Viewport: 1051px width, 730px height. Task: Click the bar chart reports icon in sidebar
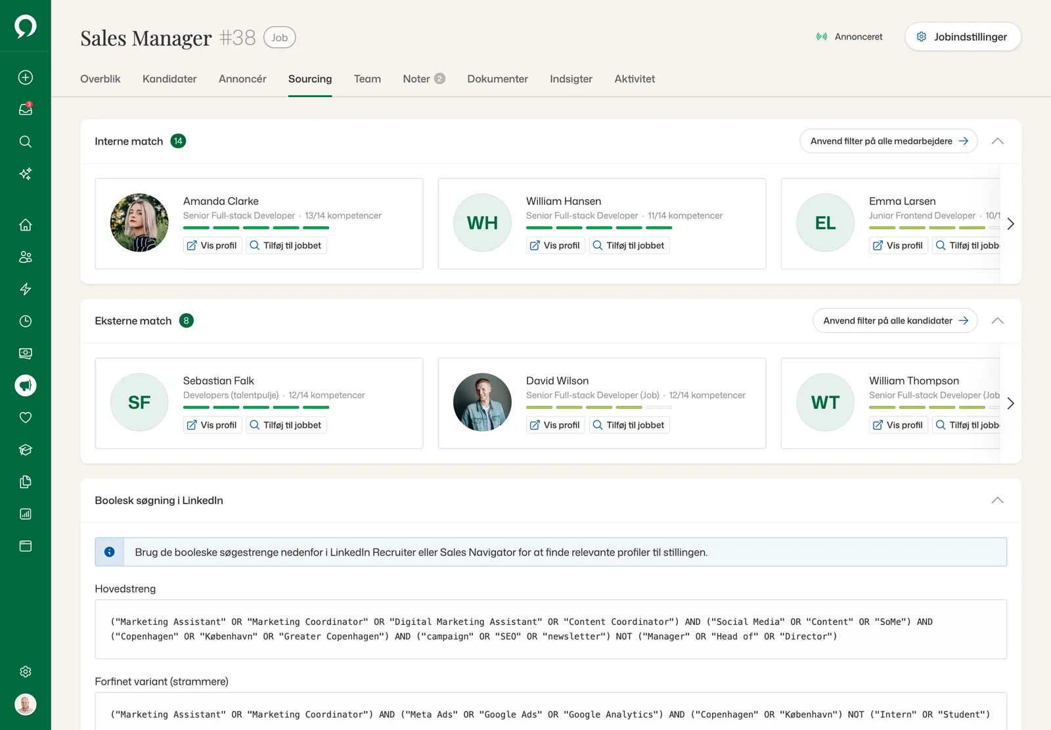point(26,514)
